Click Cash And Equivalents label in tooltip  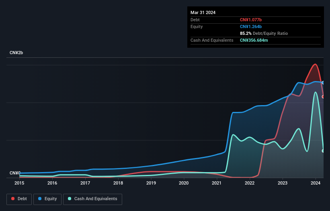click(x=212, y=40)
